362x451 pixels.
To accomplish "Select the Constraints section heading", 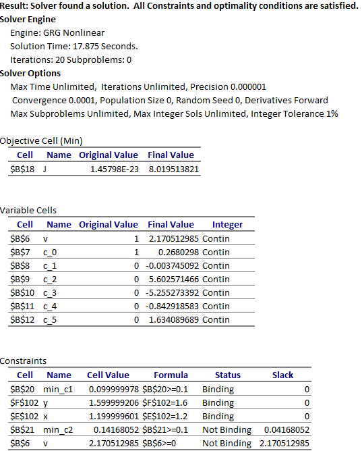I will (x=23, y=361).
